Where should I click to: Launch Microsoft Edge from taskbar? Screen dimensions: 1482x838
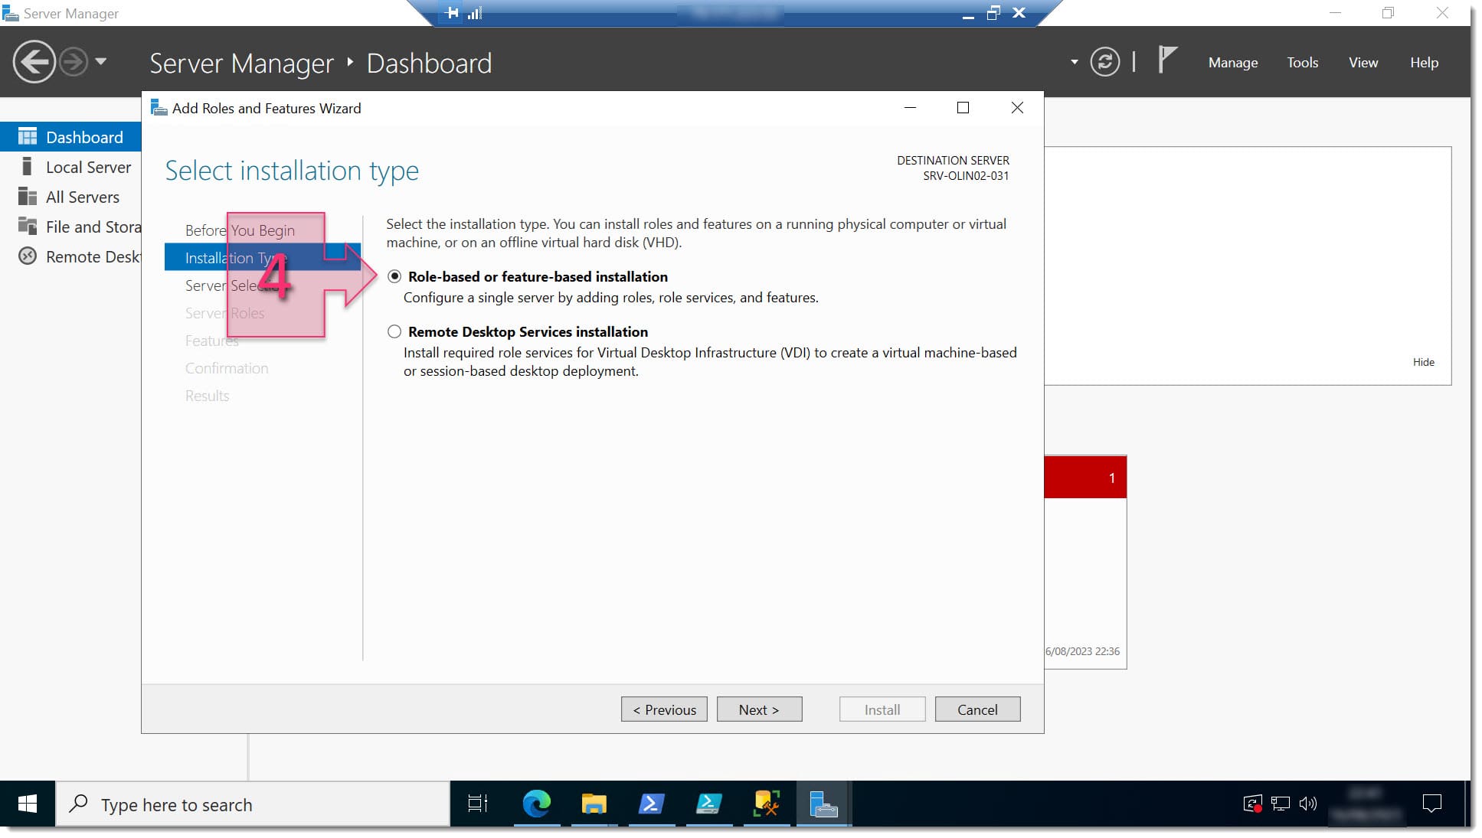[x=536, y=804]
